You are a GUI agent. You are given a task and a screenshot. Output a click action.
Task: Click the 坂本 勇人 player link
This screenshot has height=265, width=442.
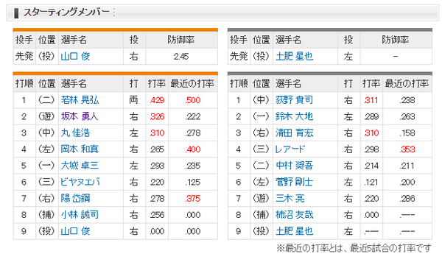[80, 116]
